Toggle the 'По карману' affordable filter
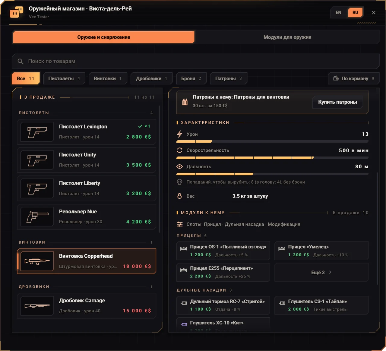This screenshot has height=351, width=386. 353,78
